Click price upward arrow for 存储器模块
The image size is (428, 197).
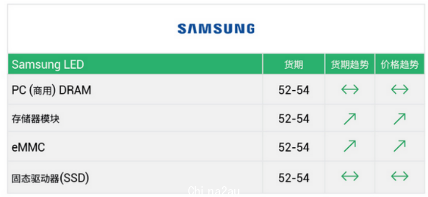[x=400, y=119]
